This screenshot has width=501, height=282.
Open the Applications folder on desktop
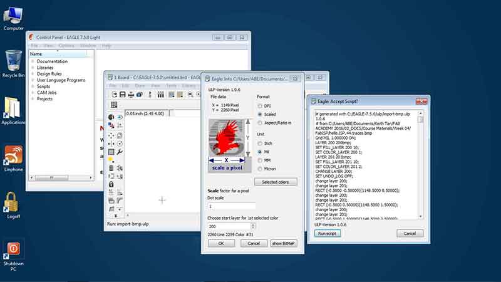point(13,111)
